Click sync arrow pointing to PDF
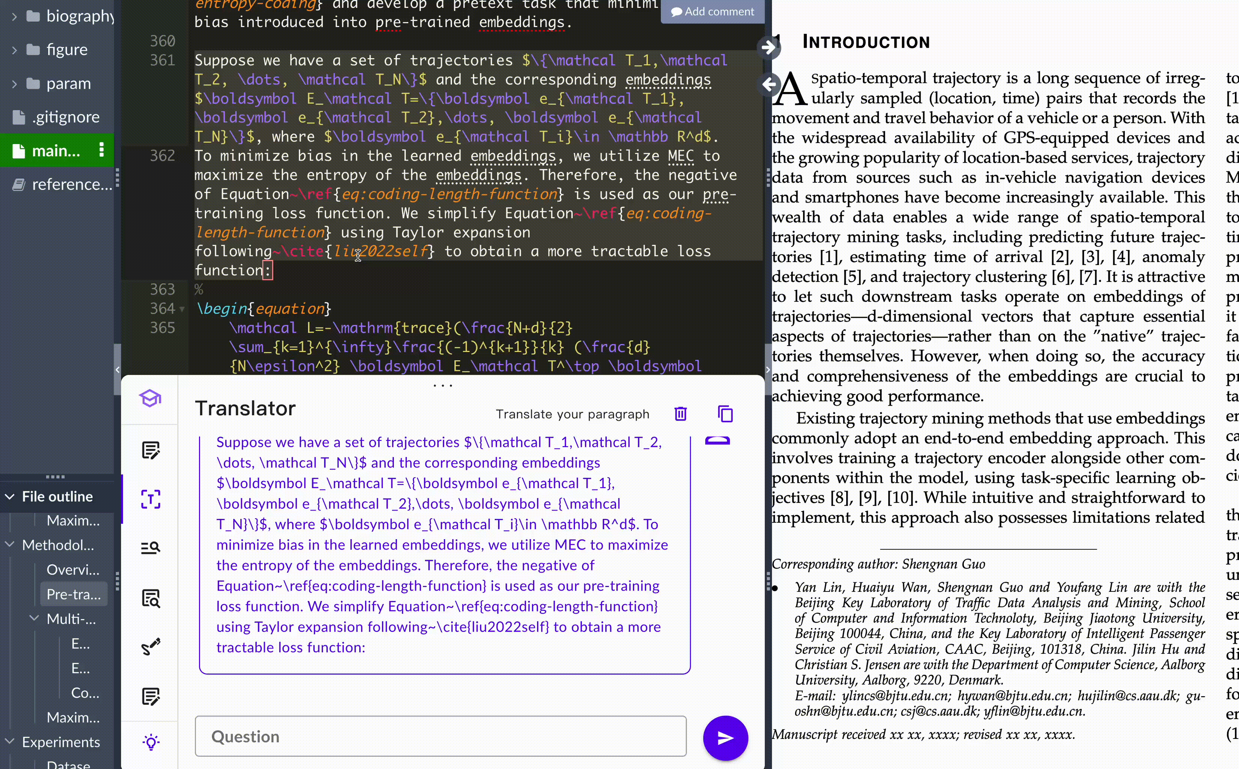Screen dimensions: 1239x769 point(769,48)
